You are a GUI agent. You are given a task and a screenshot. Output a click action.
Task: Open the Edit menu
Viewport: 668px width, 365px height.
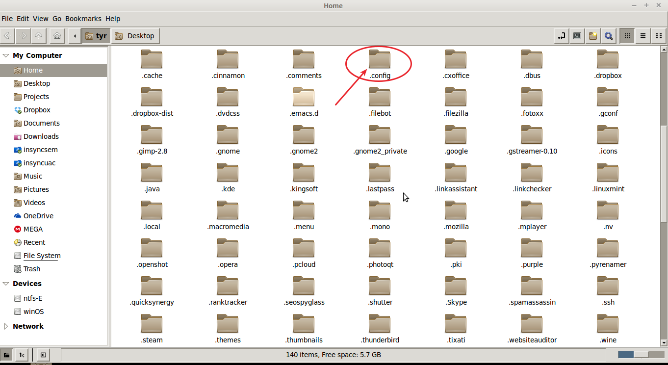pos(23,19)
